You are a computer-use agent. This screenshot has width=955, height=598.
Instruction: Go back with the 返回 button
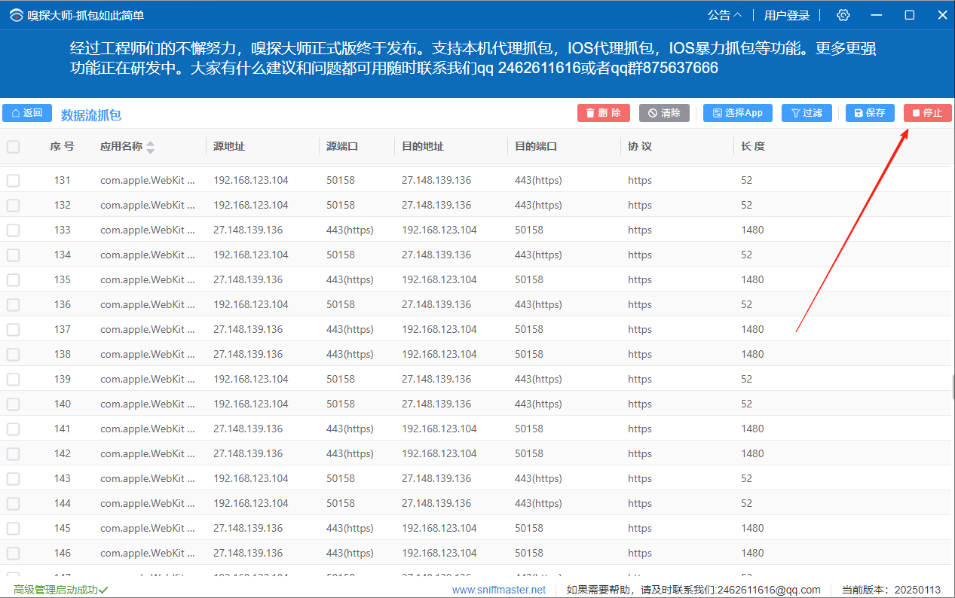pos(27,113)
